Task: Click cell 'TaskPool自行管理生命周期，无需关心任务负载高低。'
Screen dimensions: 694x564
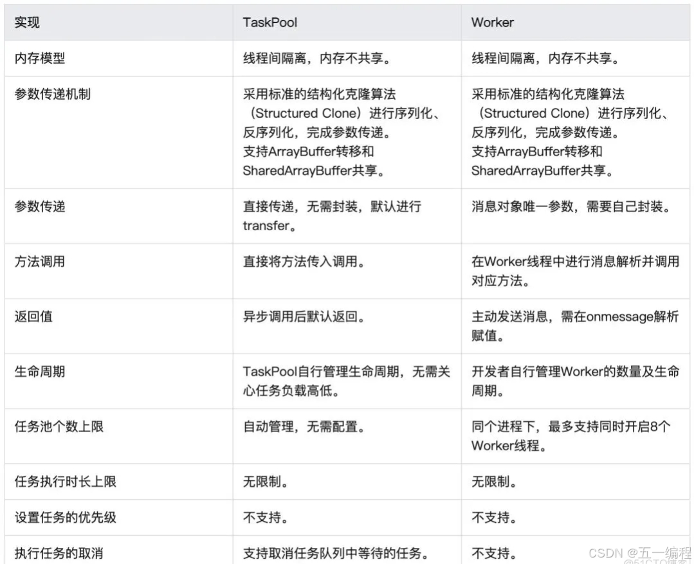Action: point(347,381)
